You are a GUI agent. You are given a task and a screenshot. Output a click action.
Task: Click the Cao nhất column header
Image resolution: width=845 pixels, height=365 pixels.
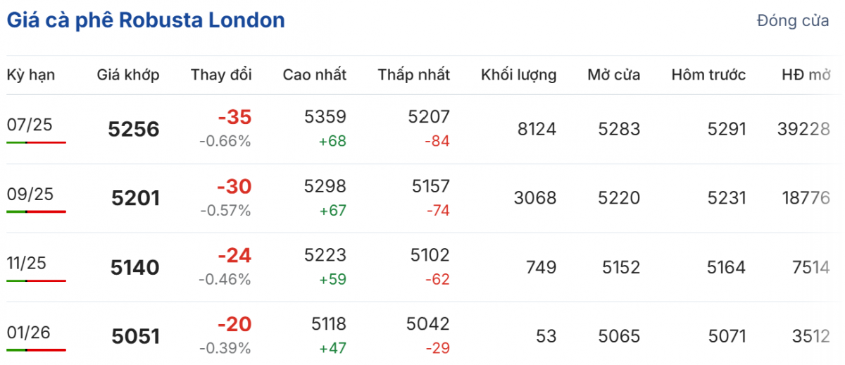[315, 75]
